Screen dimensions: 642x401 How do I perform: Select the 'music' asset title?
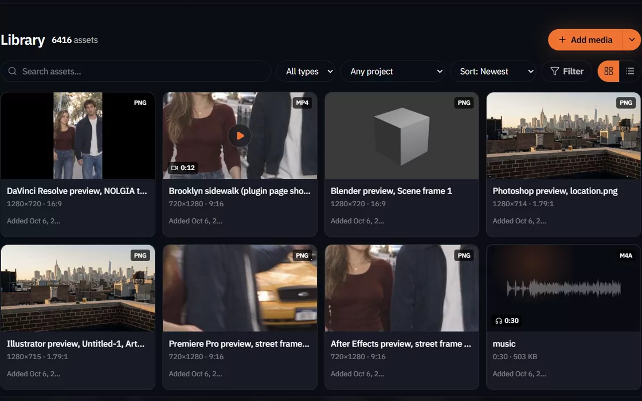pyautogui.click(x=504, y=344)
